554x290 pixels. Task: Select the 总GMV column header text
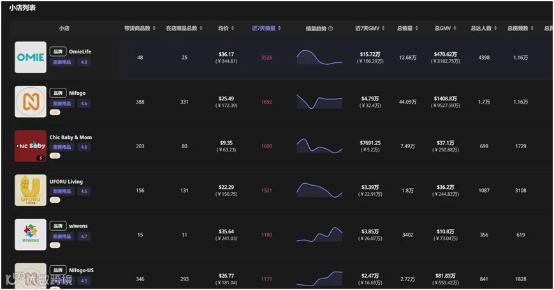(x=442, y=28)
